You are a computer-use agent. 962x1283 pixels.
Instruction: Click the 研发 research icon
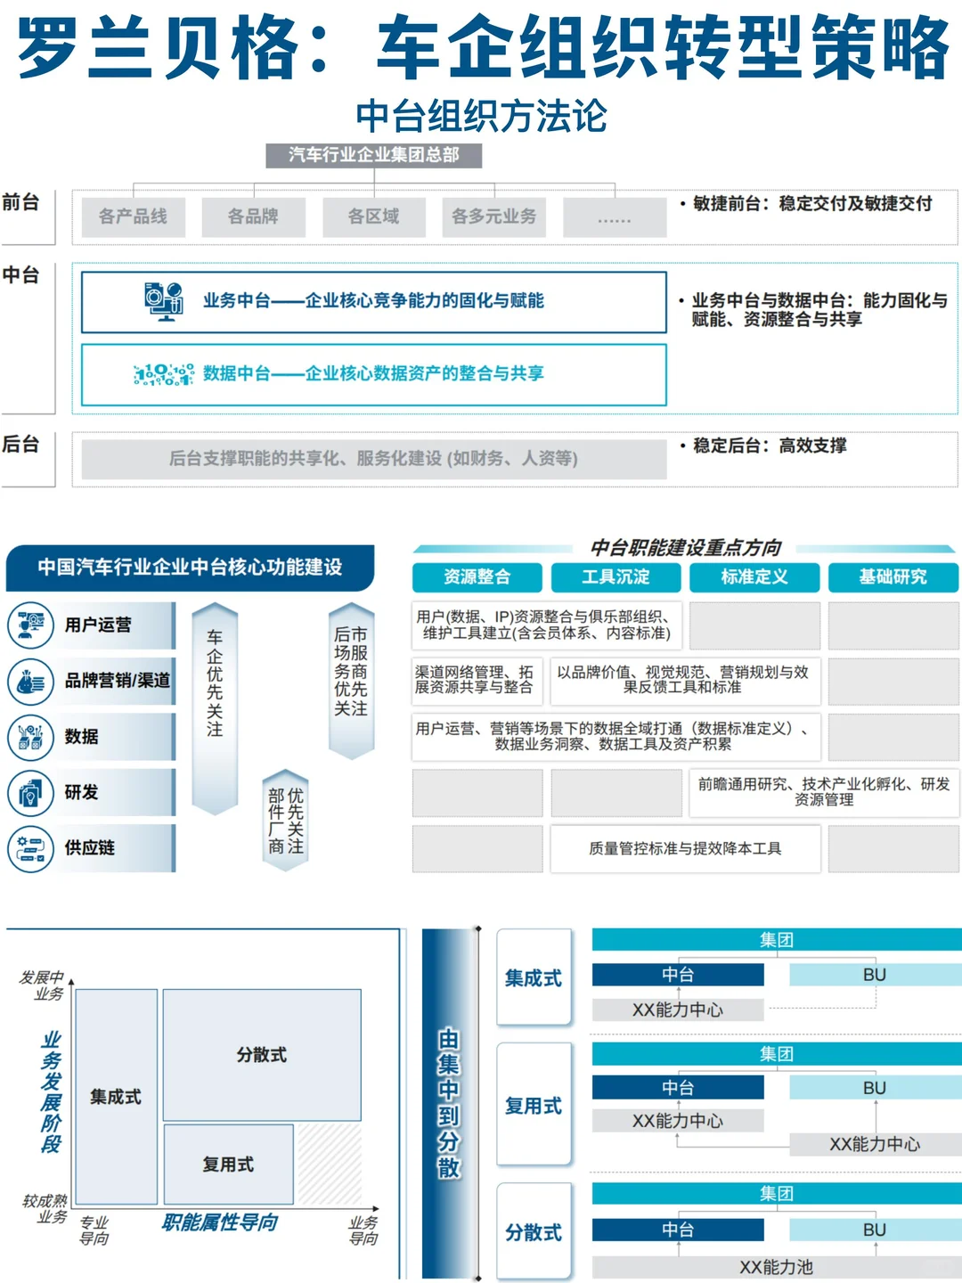coord(33,793)
